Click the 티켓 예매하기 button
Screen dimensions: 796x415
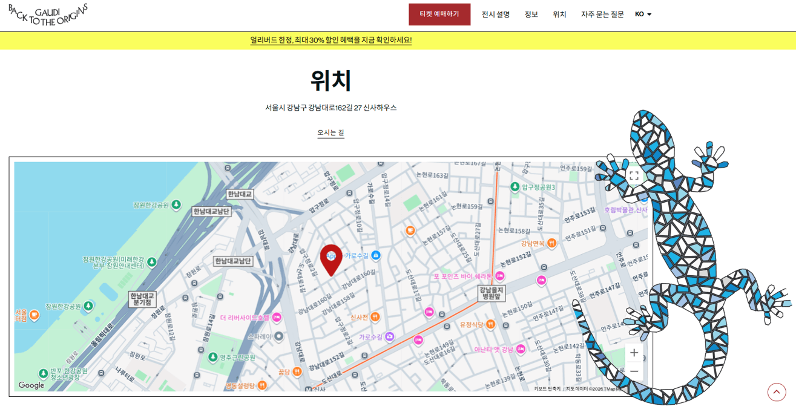tap(439, 14)
